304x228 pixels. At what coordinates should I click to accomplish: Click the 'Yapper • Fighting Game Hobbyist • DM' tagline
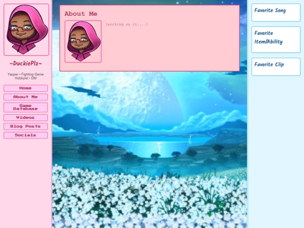(25, 76)
